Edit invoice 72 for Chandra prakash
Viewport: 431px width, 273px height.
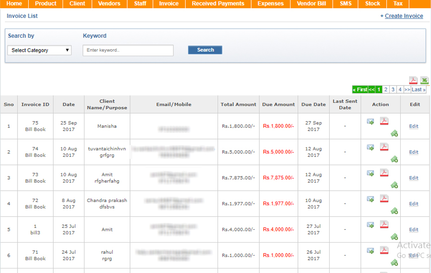pos(414,204)
